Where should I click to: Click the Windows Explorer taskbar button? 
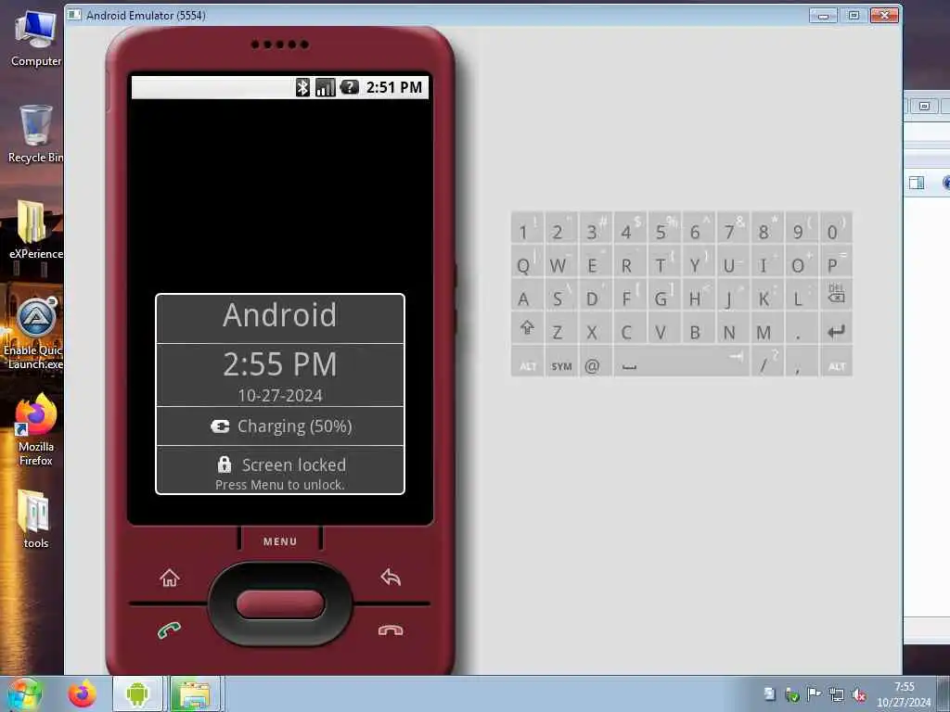195,693
